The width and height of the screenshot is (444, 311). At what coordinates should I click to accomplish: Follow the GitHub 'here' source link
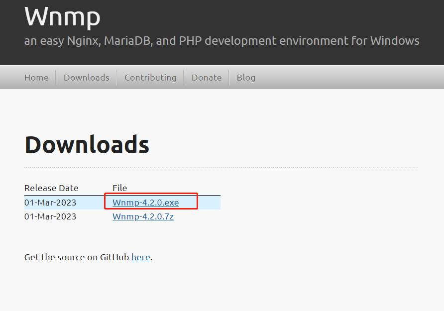[141, 257]
